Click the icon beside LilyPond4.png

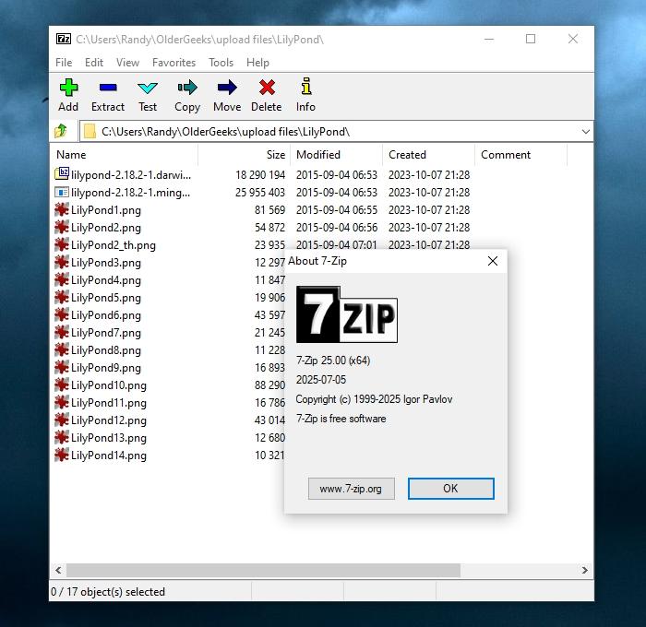(x=62, y=279)
